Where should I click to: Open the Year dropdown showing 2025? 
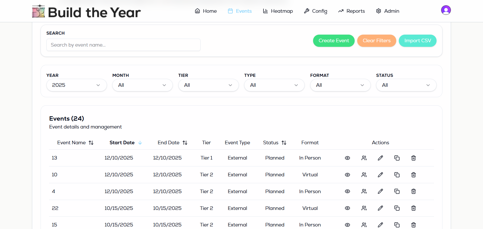tap(77, 85)
